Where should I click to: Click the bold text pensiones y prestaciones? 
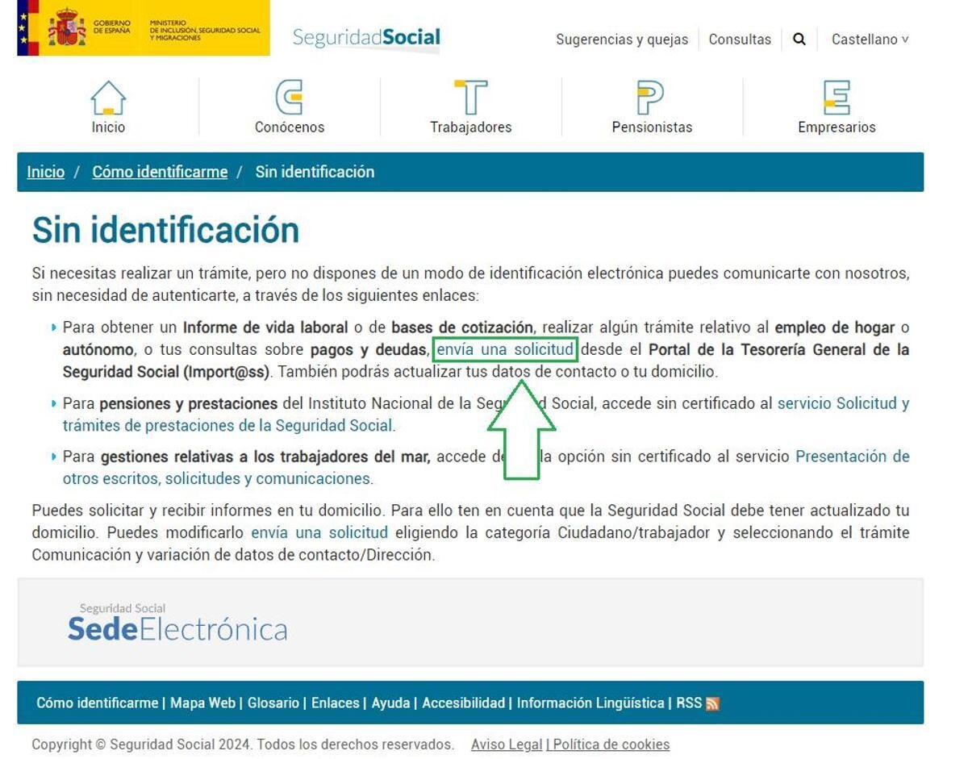190,403
